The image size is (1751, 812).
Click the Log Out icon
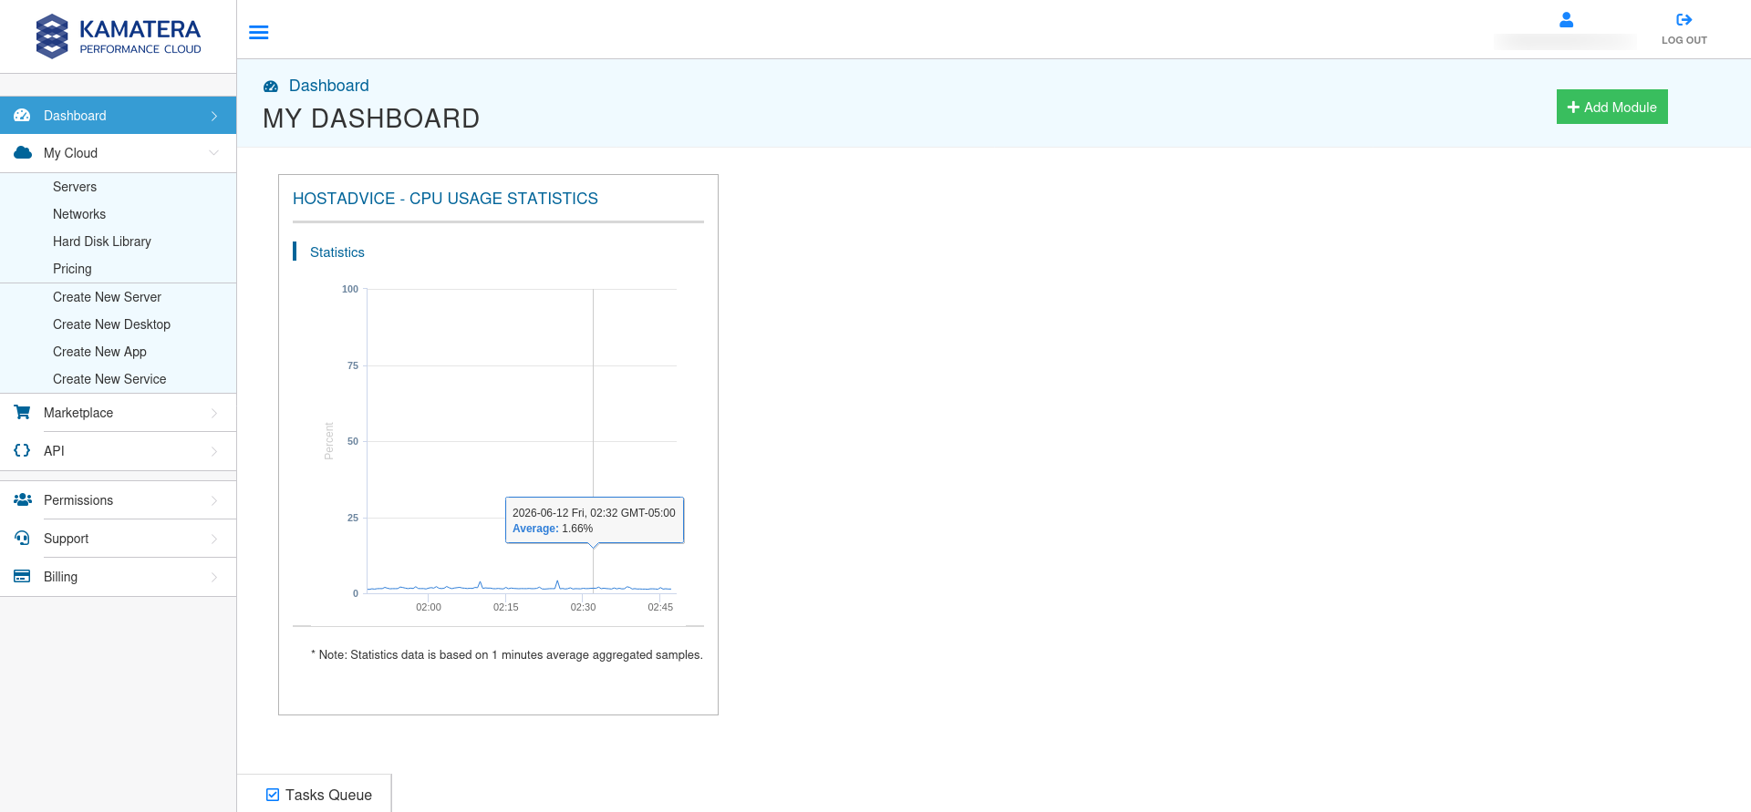[1684, 19]
